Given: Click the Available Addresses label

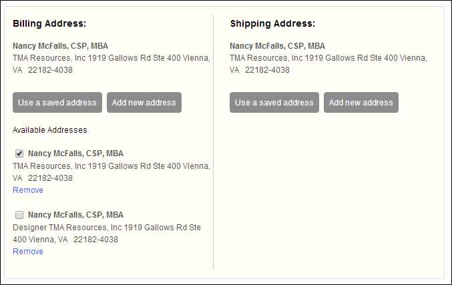Looking at the screenshot, I should (x=49, y=130).
